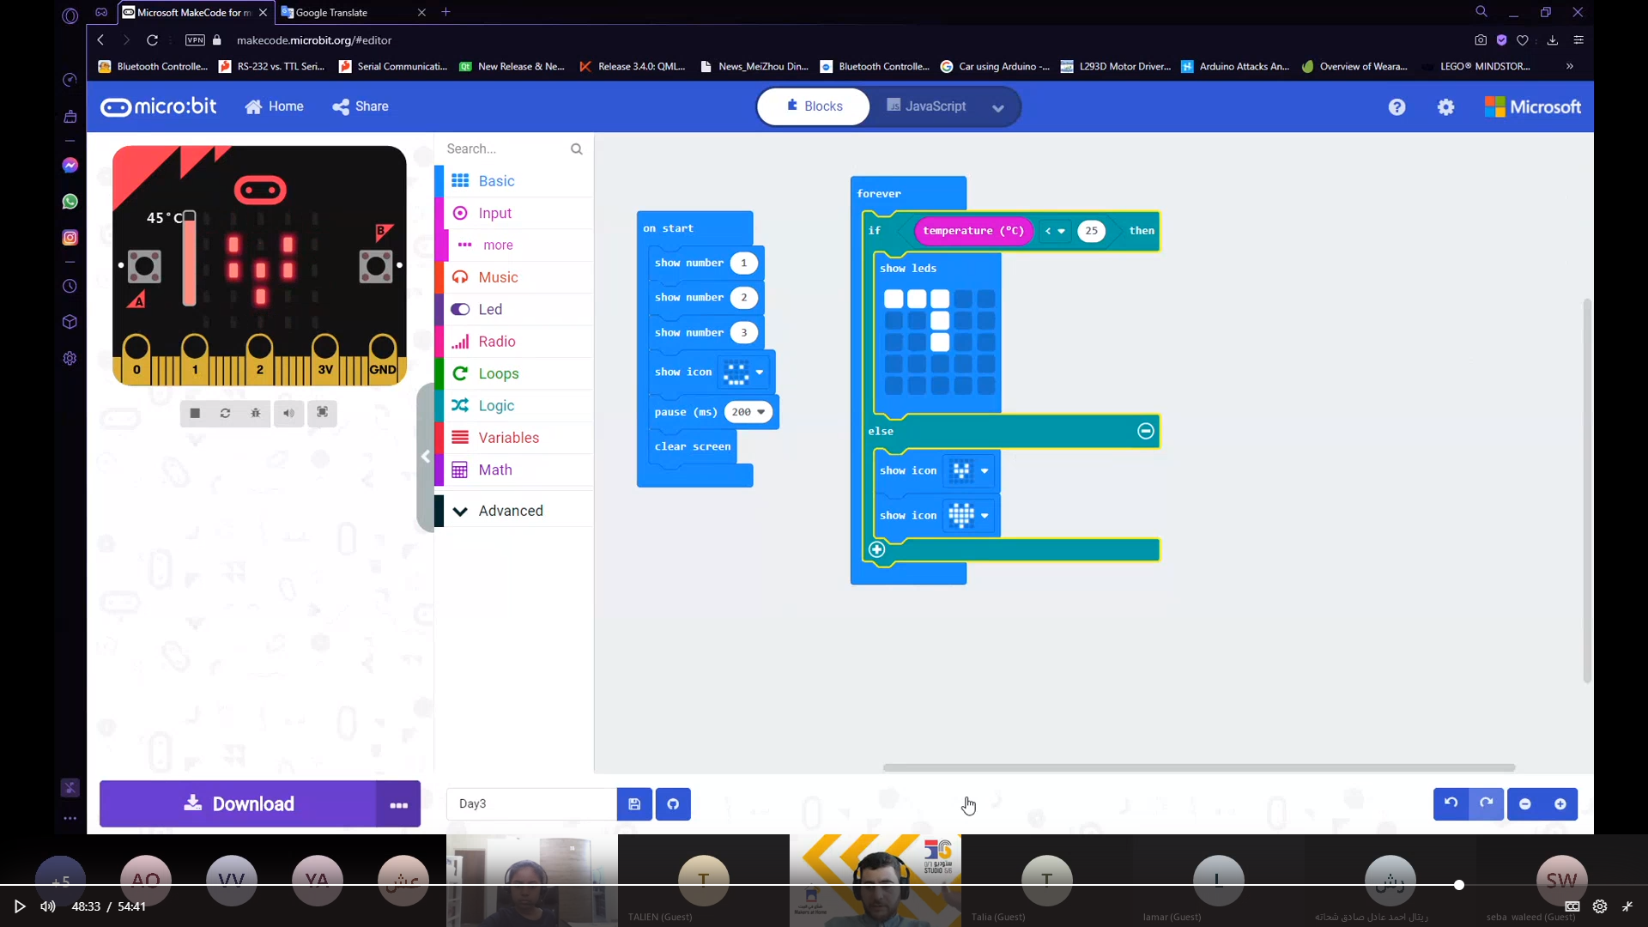The image size is (1648, 927).
Task: Expand the Advanced toolbox section
Action: point(513,511)
